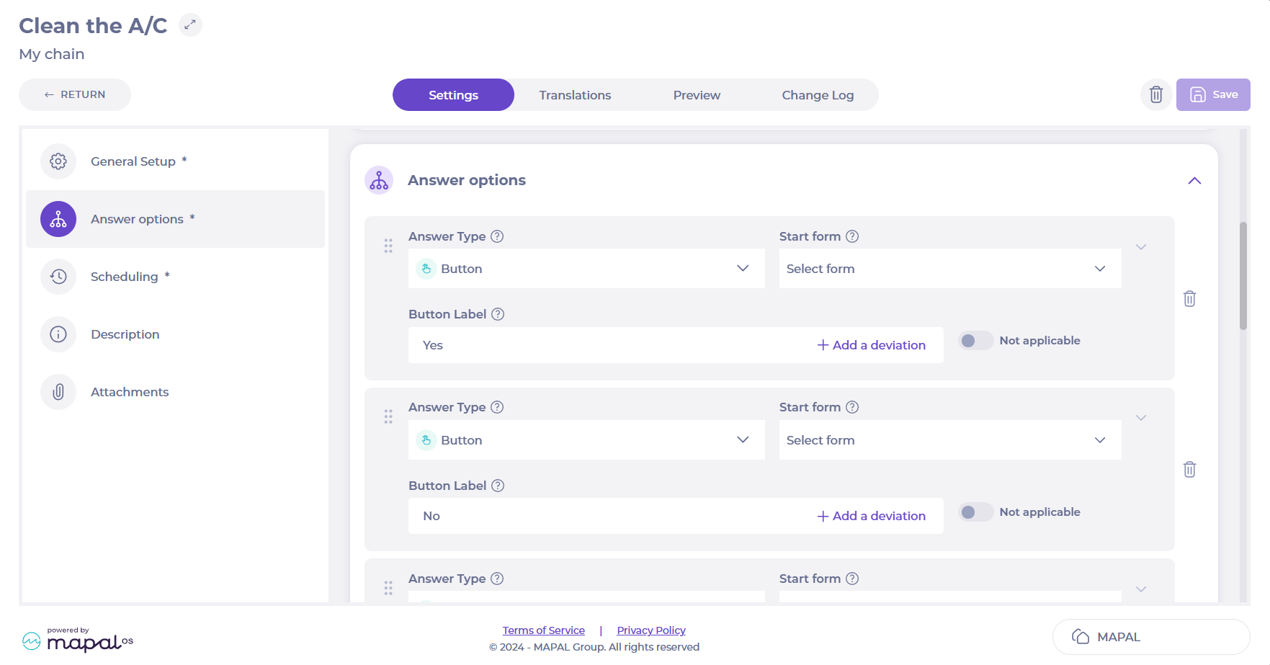Click the trash icon beside the Save button
1270x665 pixels.
1155,94
